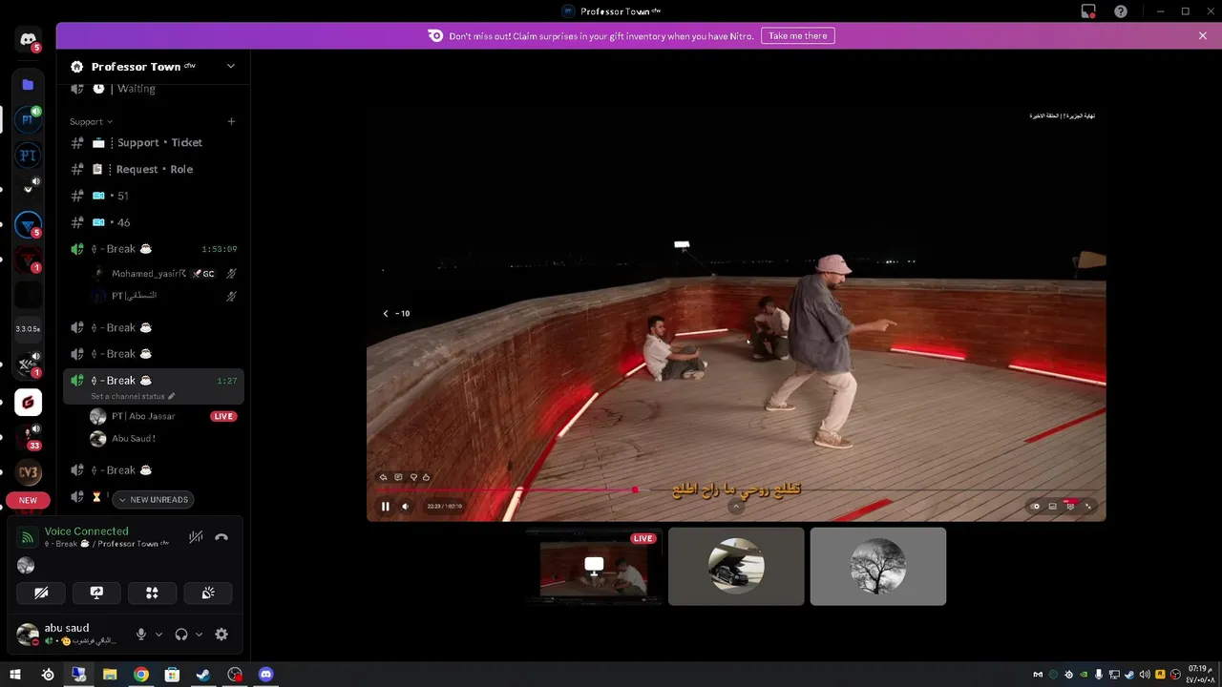Pause the streamed video
Viewport: 1222px width, 687px height.
coord(386,507)
